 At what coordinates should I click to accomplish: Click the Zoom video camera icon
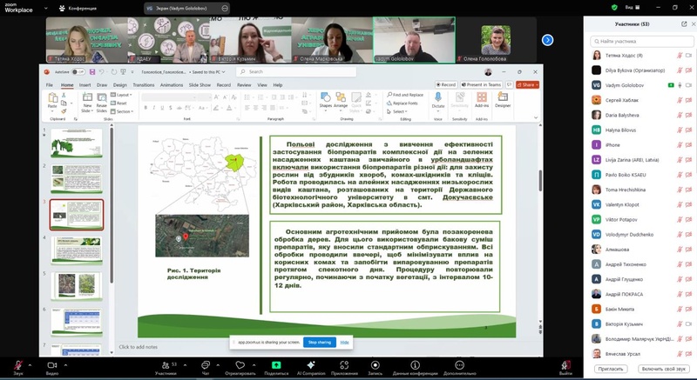coord(52,363)
